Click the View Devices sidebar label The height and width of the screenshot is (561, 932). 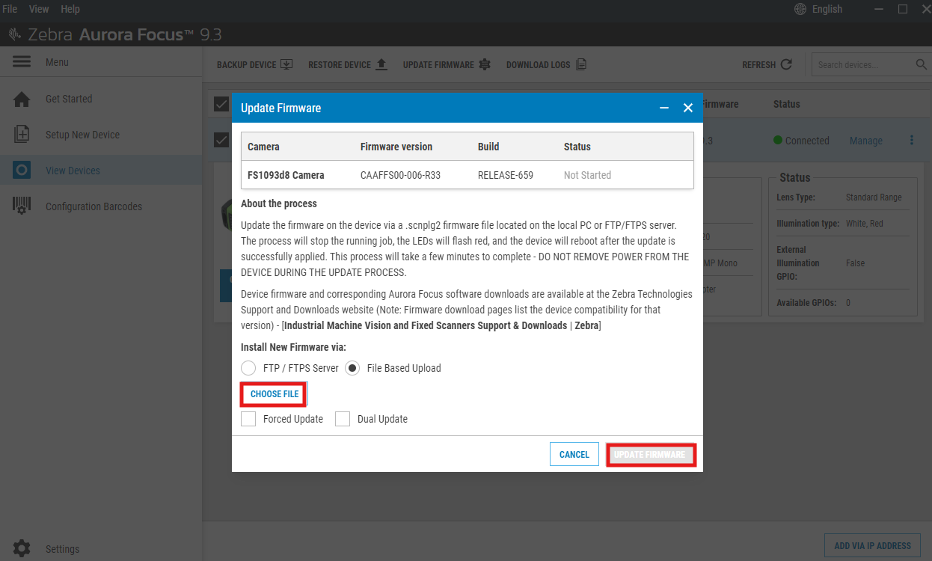(x=73, y=171)
